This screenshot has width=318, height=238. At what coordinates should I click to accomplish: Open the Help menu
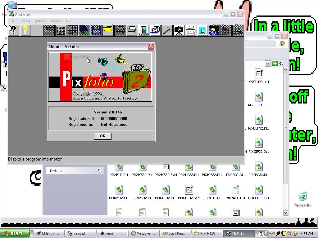point(68,21)
